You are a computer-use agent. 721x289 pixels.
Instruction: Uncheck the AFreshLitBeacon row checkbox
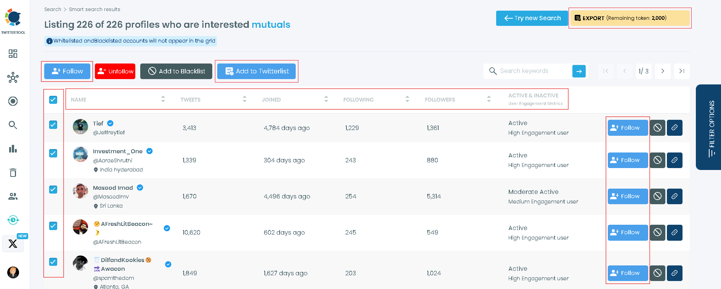pos(53,226)
